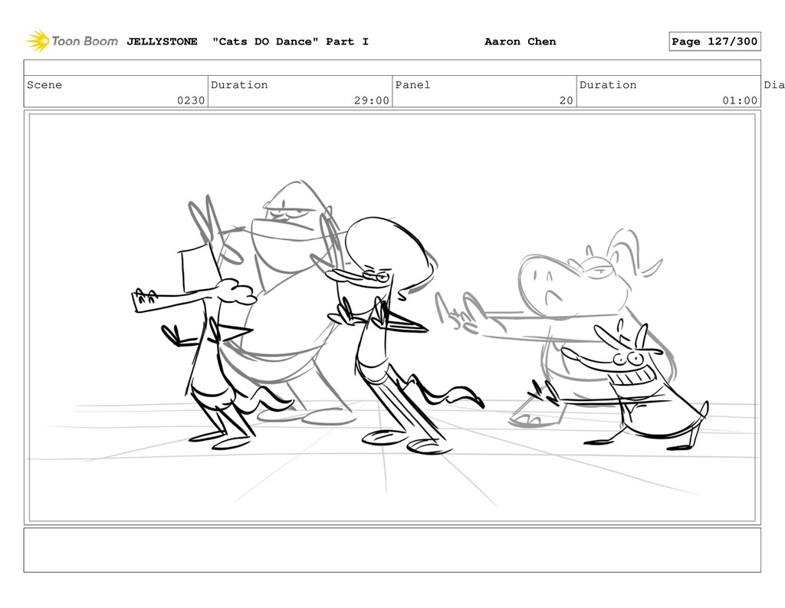The width and height of the screenshot is (785, 608).
Task: Click the Toon Boom logo
Action: pos(72,41)
